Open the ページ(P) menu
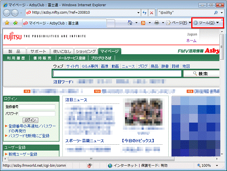 tap(179, 23)
